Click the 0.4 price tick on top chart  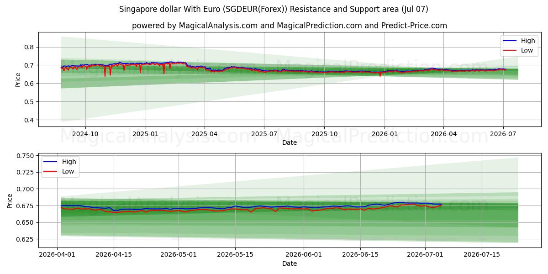[x=30, y=120]
